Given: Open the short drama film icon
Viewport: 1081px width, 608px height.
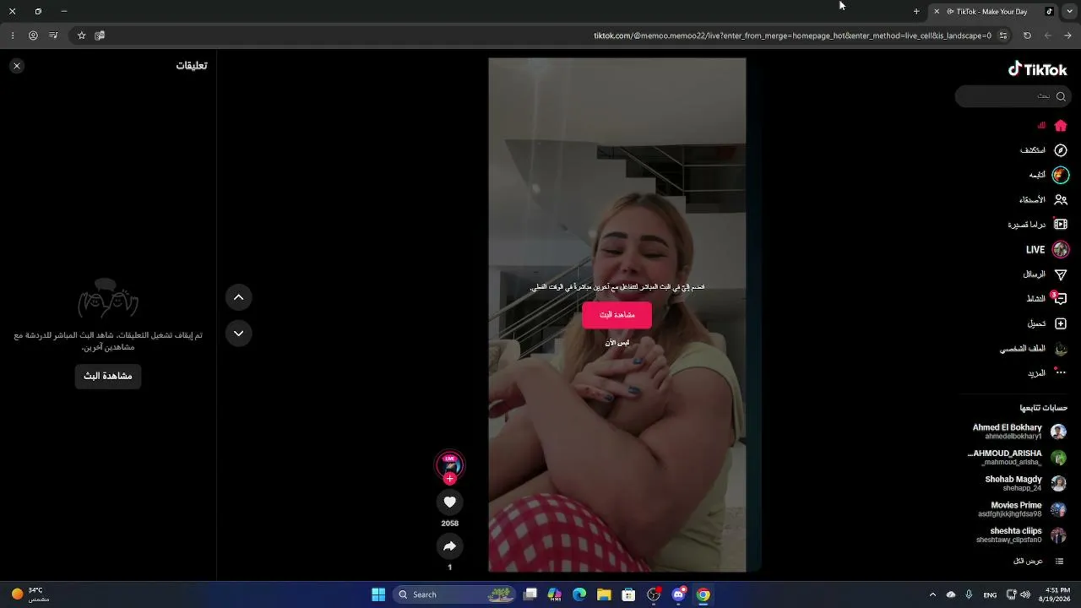Looking at the screenshot, I should 1061,225.
